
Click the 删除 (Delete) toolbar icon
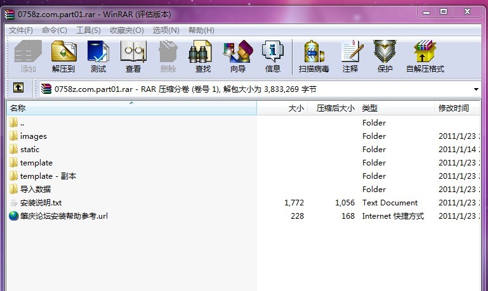(168, 56)
